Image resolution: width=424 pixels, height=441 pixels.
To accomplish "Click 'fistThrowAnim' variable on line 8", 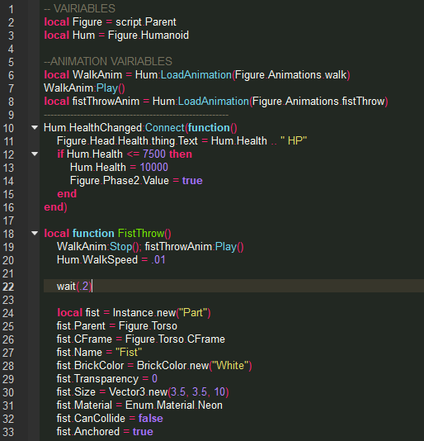I will pyautogui.click(x=106, y=102).
